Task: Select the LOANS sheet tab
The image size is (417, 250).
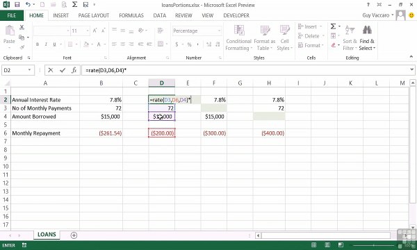Action: 47,235
